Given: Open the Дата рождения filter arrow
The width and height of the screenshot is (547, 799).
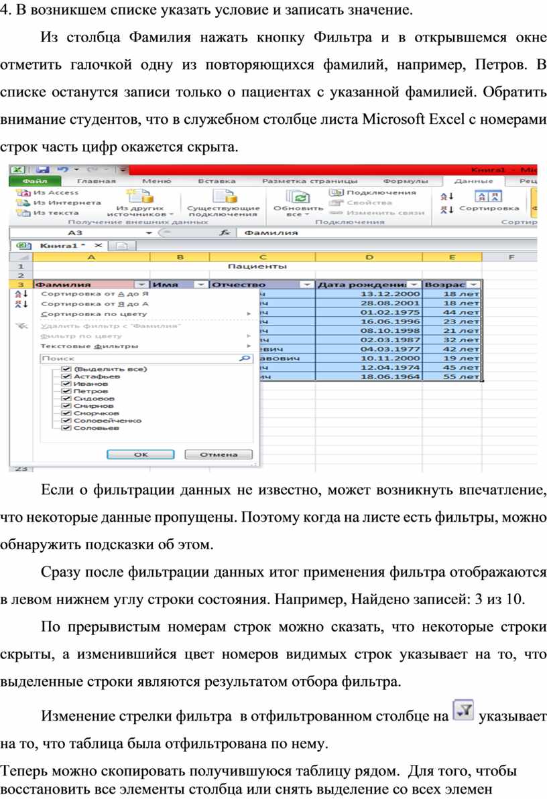Looking at the screenshot, I should pos(414,285).
